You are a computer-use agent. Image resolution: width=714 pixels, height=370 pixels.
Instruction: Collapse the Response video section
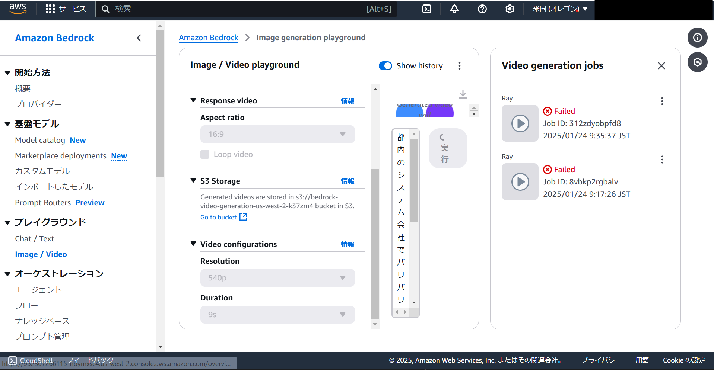point(193,100)
